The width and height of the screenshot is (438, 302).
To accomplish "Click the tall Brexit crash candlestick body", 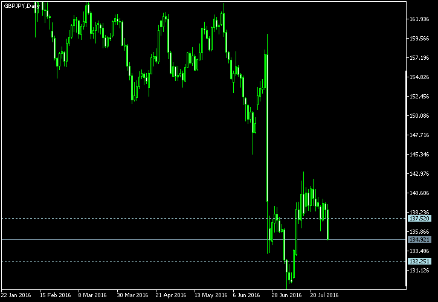I will pos(267,128).
